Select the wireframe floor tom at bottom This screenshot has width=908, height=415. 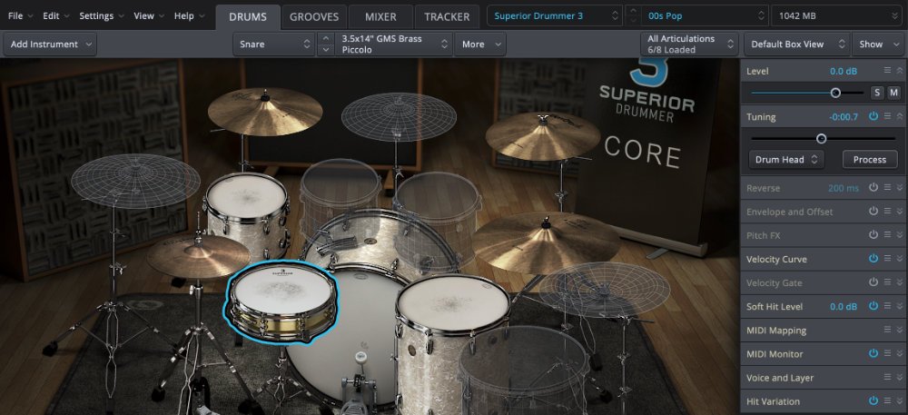(524, 371)
